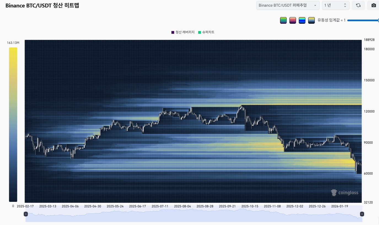Toggle the 슈퍼차트 legend series
379x225 pixels.
206,32
